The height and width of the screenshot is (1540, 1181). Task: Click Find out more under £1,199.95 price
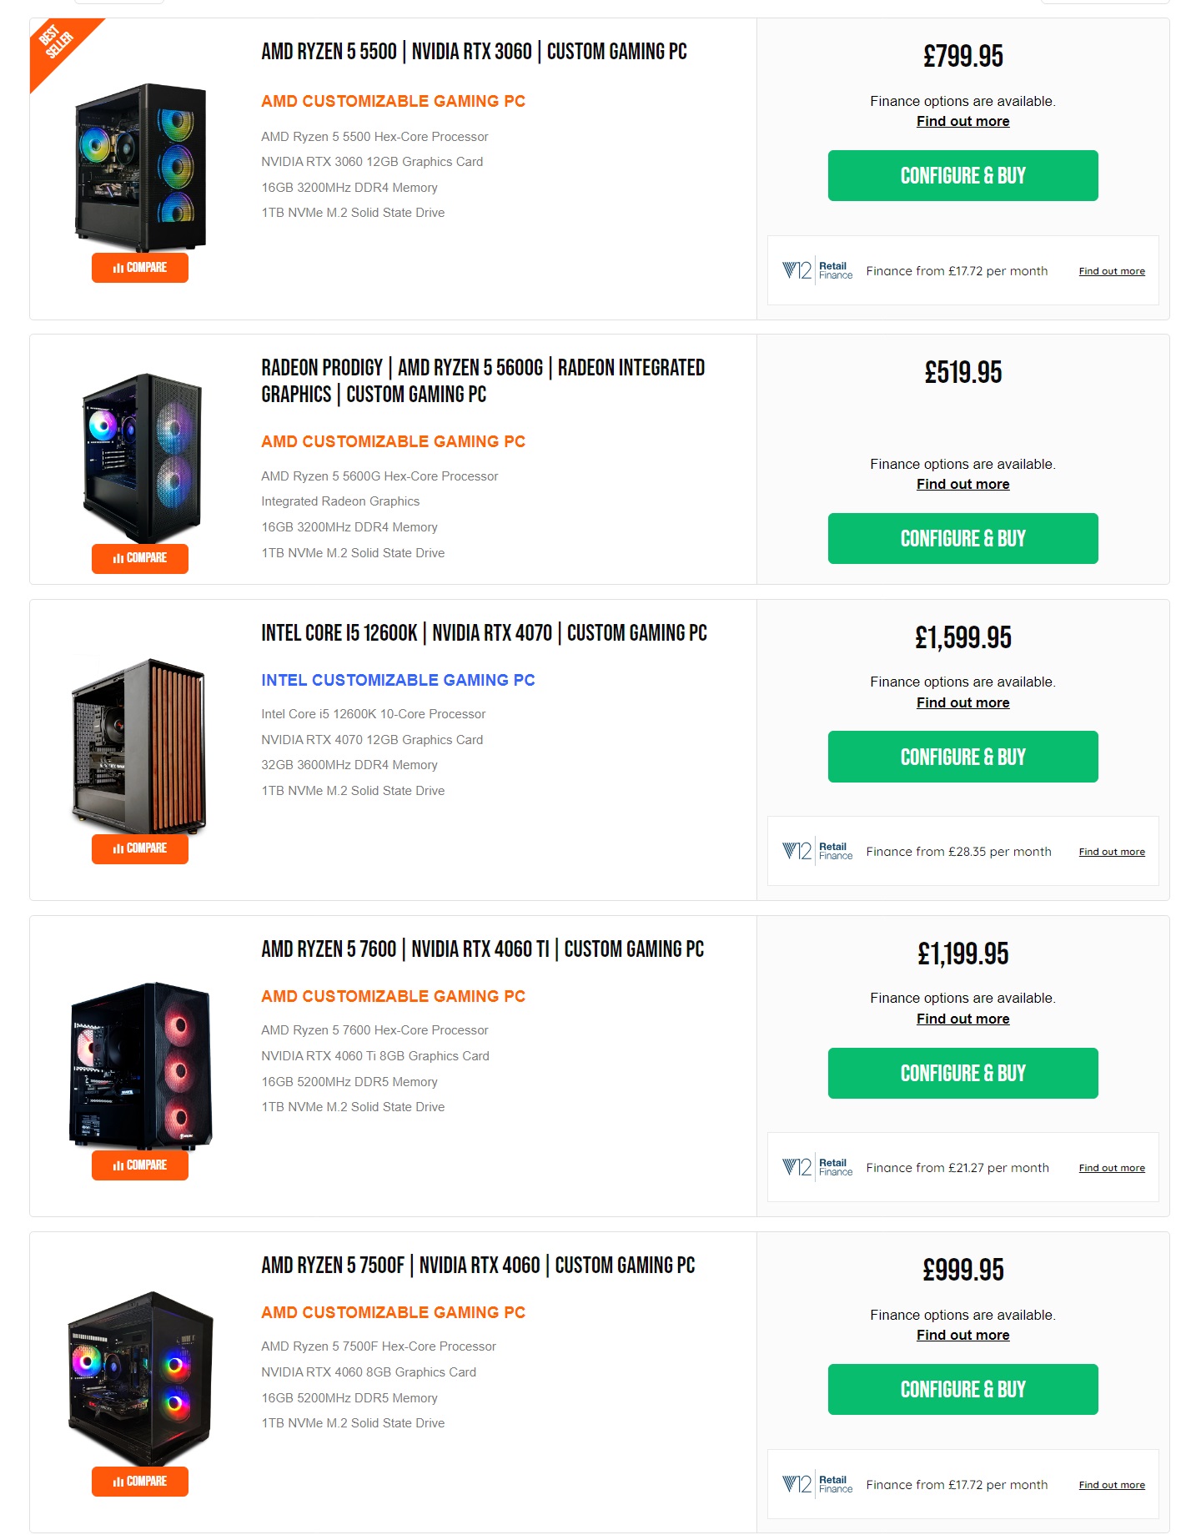[x=962, y=1019]
